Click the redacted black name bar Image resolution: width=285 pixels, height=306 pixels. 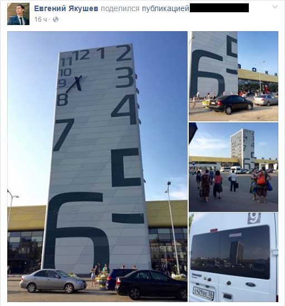219,8
